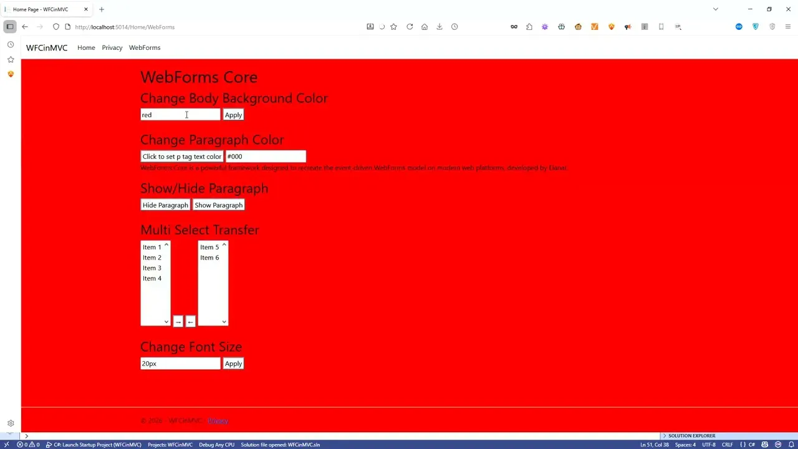The image size is (798, 449).
Task: Click the address bar URL
Action: click(125, 27)
